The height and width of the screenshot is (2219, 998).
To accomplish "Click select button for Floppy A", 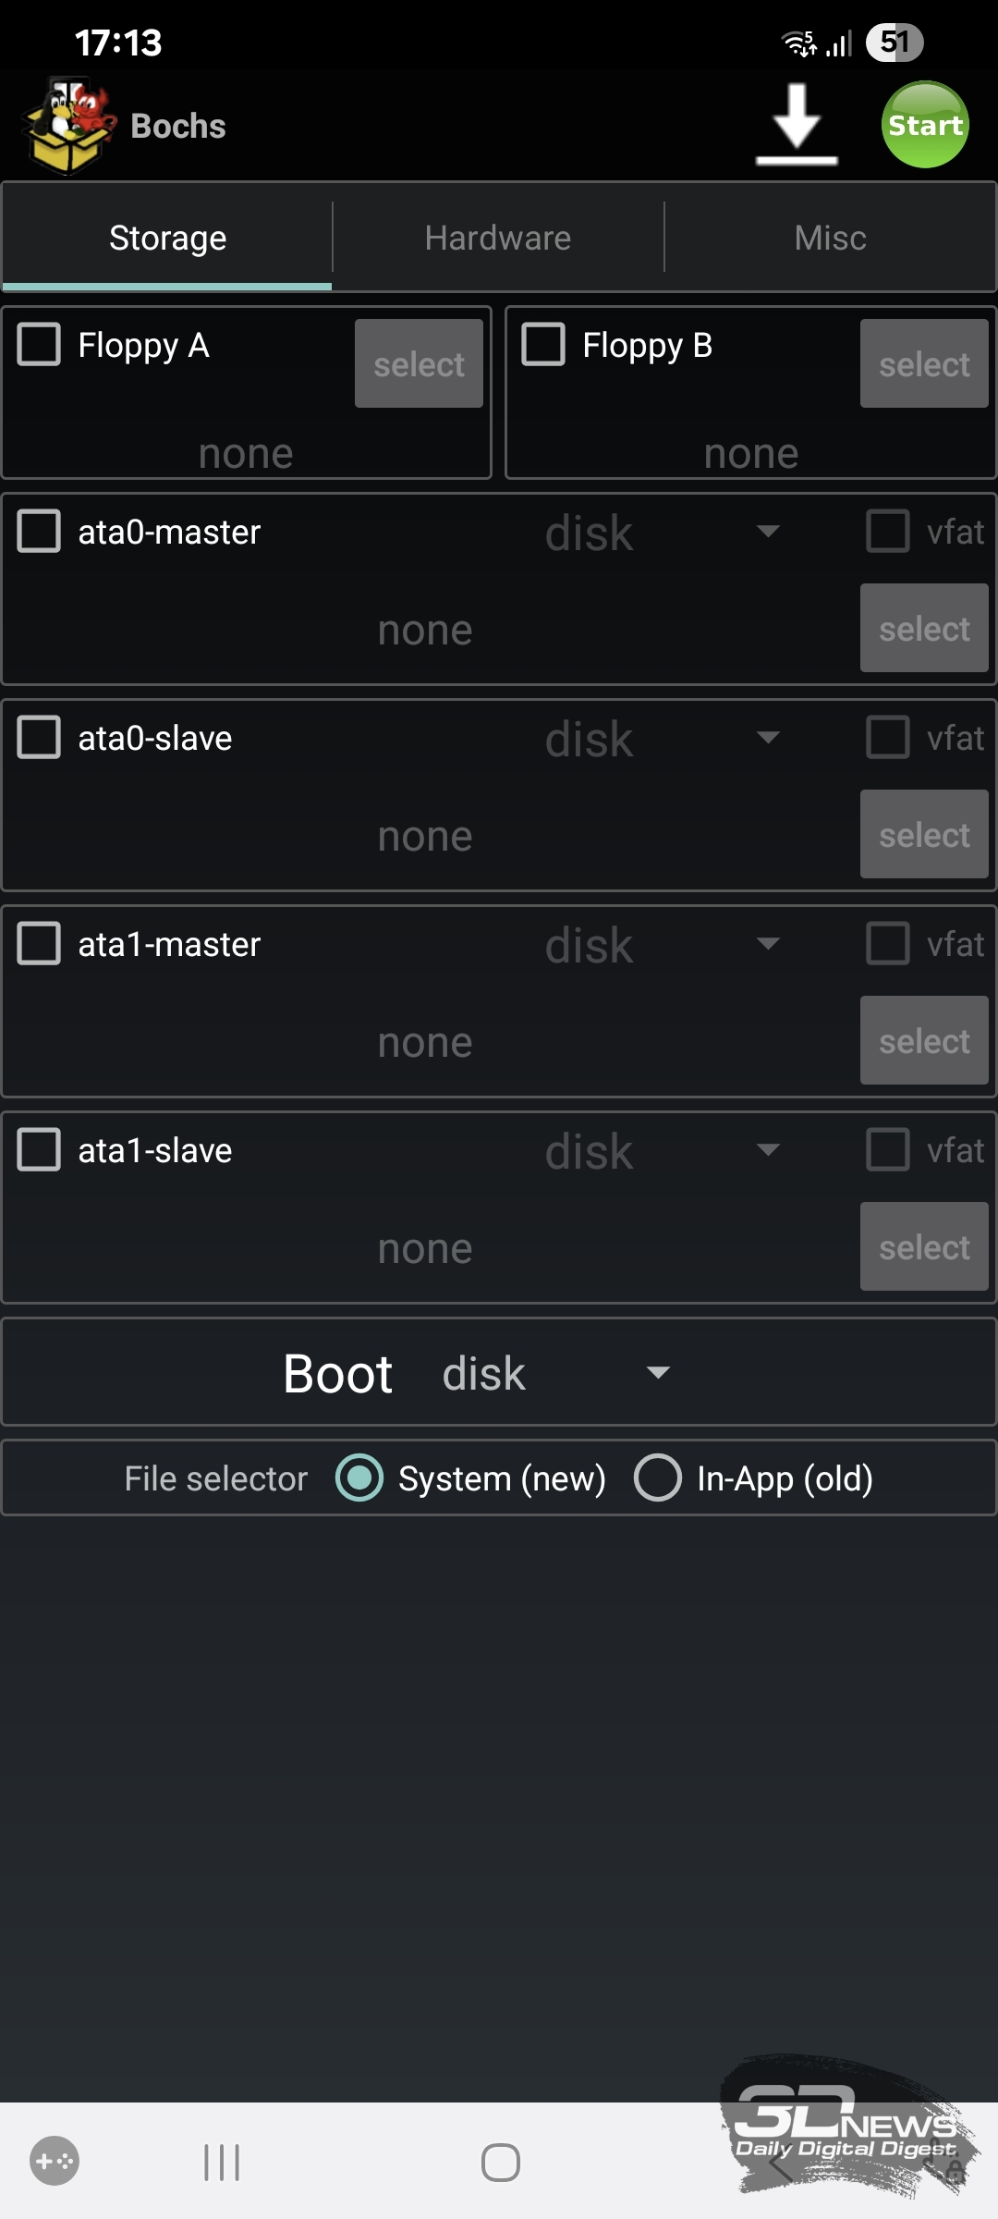I will click(x=419, y=364).
